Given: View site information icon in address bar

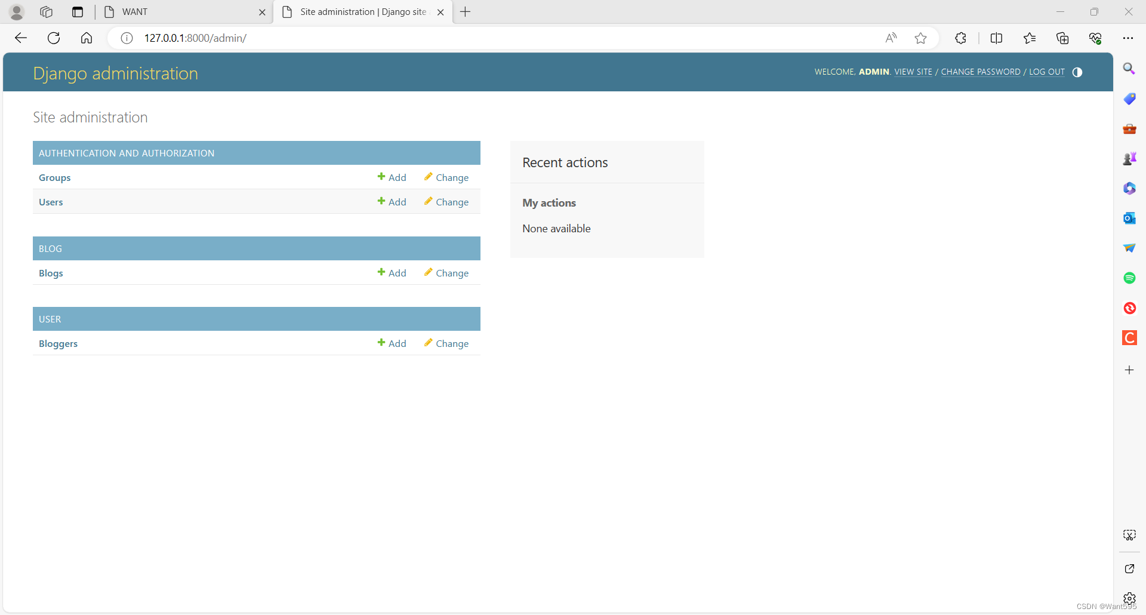Looking at the screenshot, I should click(127, 38).
